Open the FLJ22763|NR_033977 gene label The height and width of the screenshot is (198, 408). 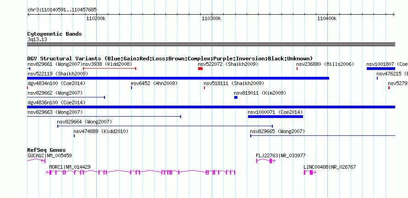click(x=281, y=155)
